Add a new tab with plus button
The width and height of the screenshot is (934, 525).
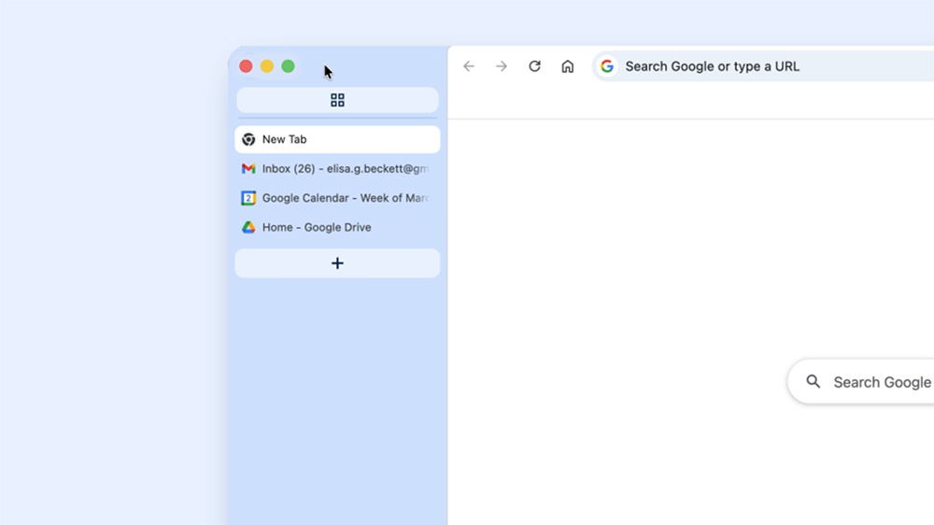point(337,263)
